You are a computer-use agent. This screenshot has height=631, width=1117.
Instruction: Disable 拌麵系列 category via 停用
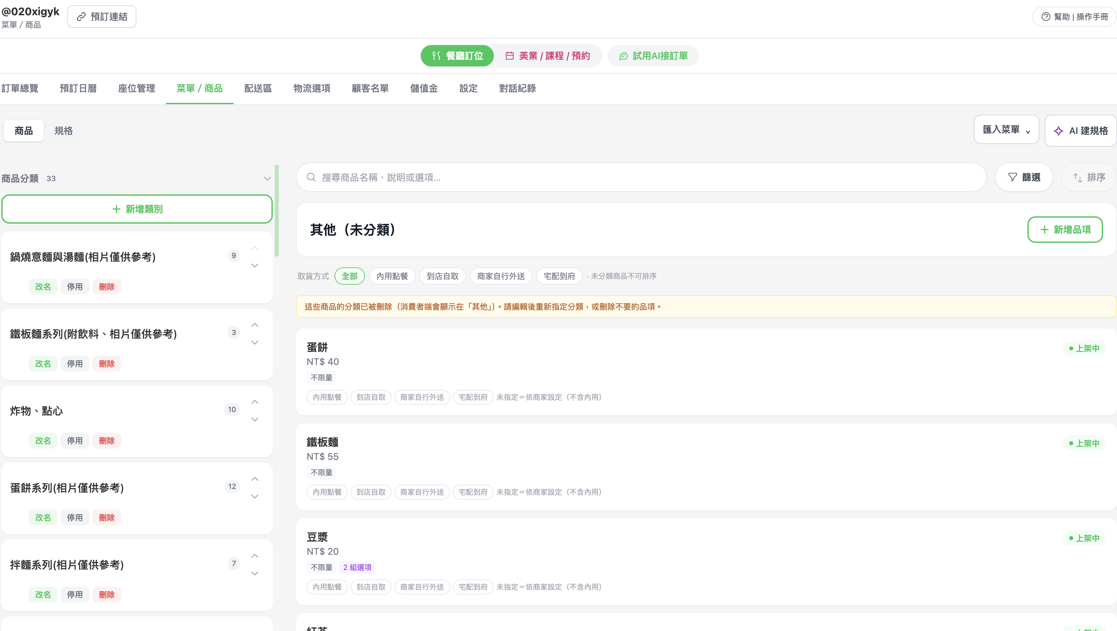(x=75, y=595)
